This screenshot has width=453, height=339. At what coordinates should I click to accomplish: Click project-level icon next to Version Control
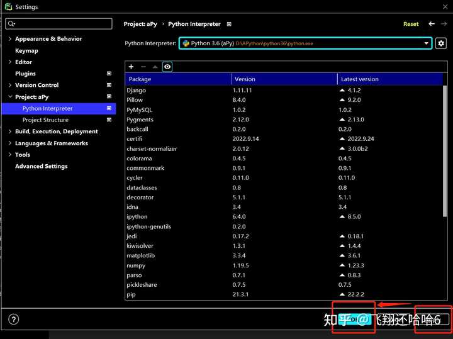pos(109,85)
